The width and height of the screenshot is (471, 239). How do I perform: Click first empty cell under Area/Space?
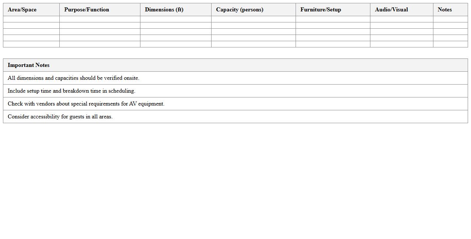tap(31, 19)
